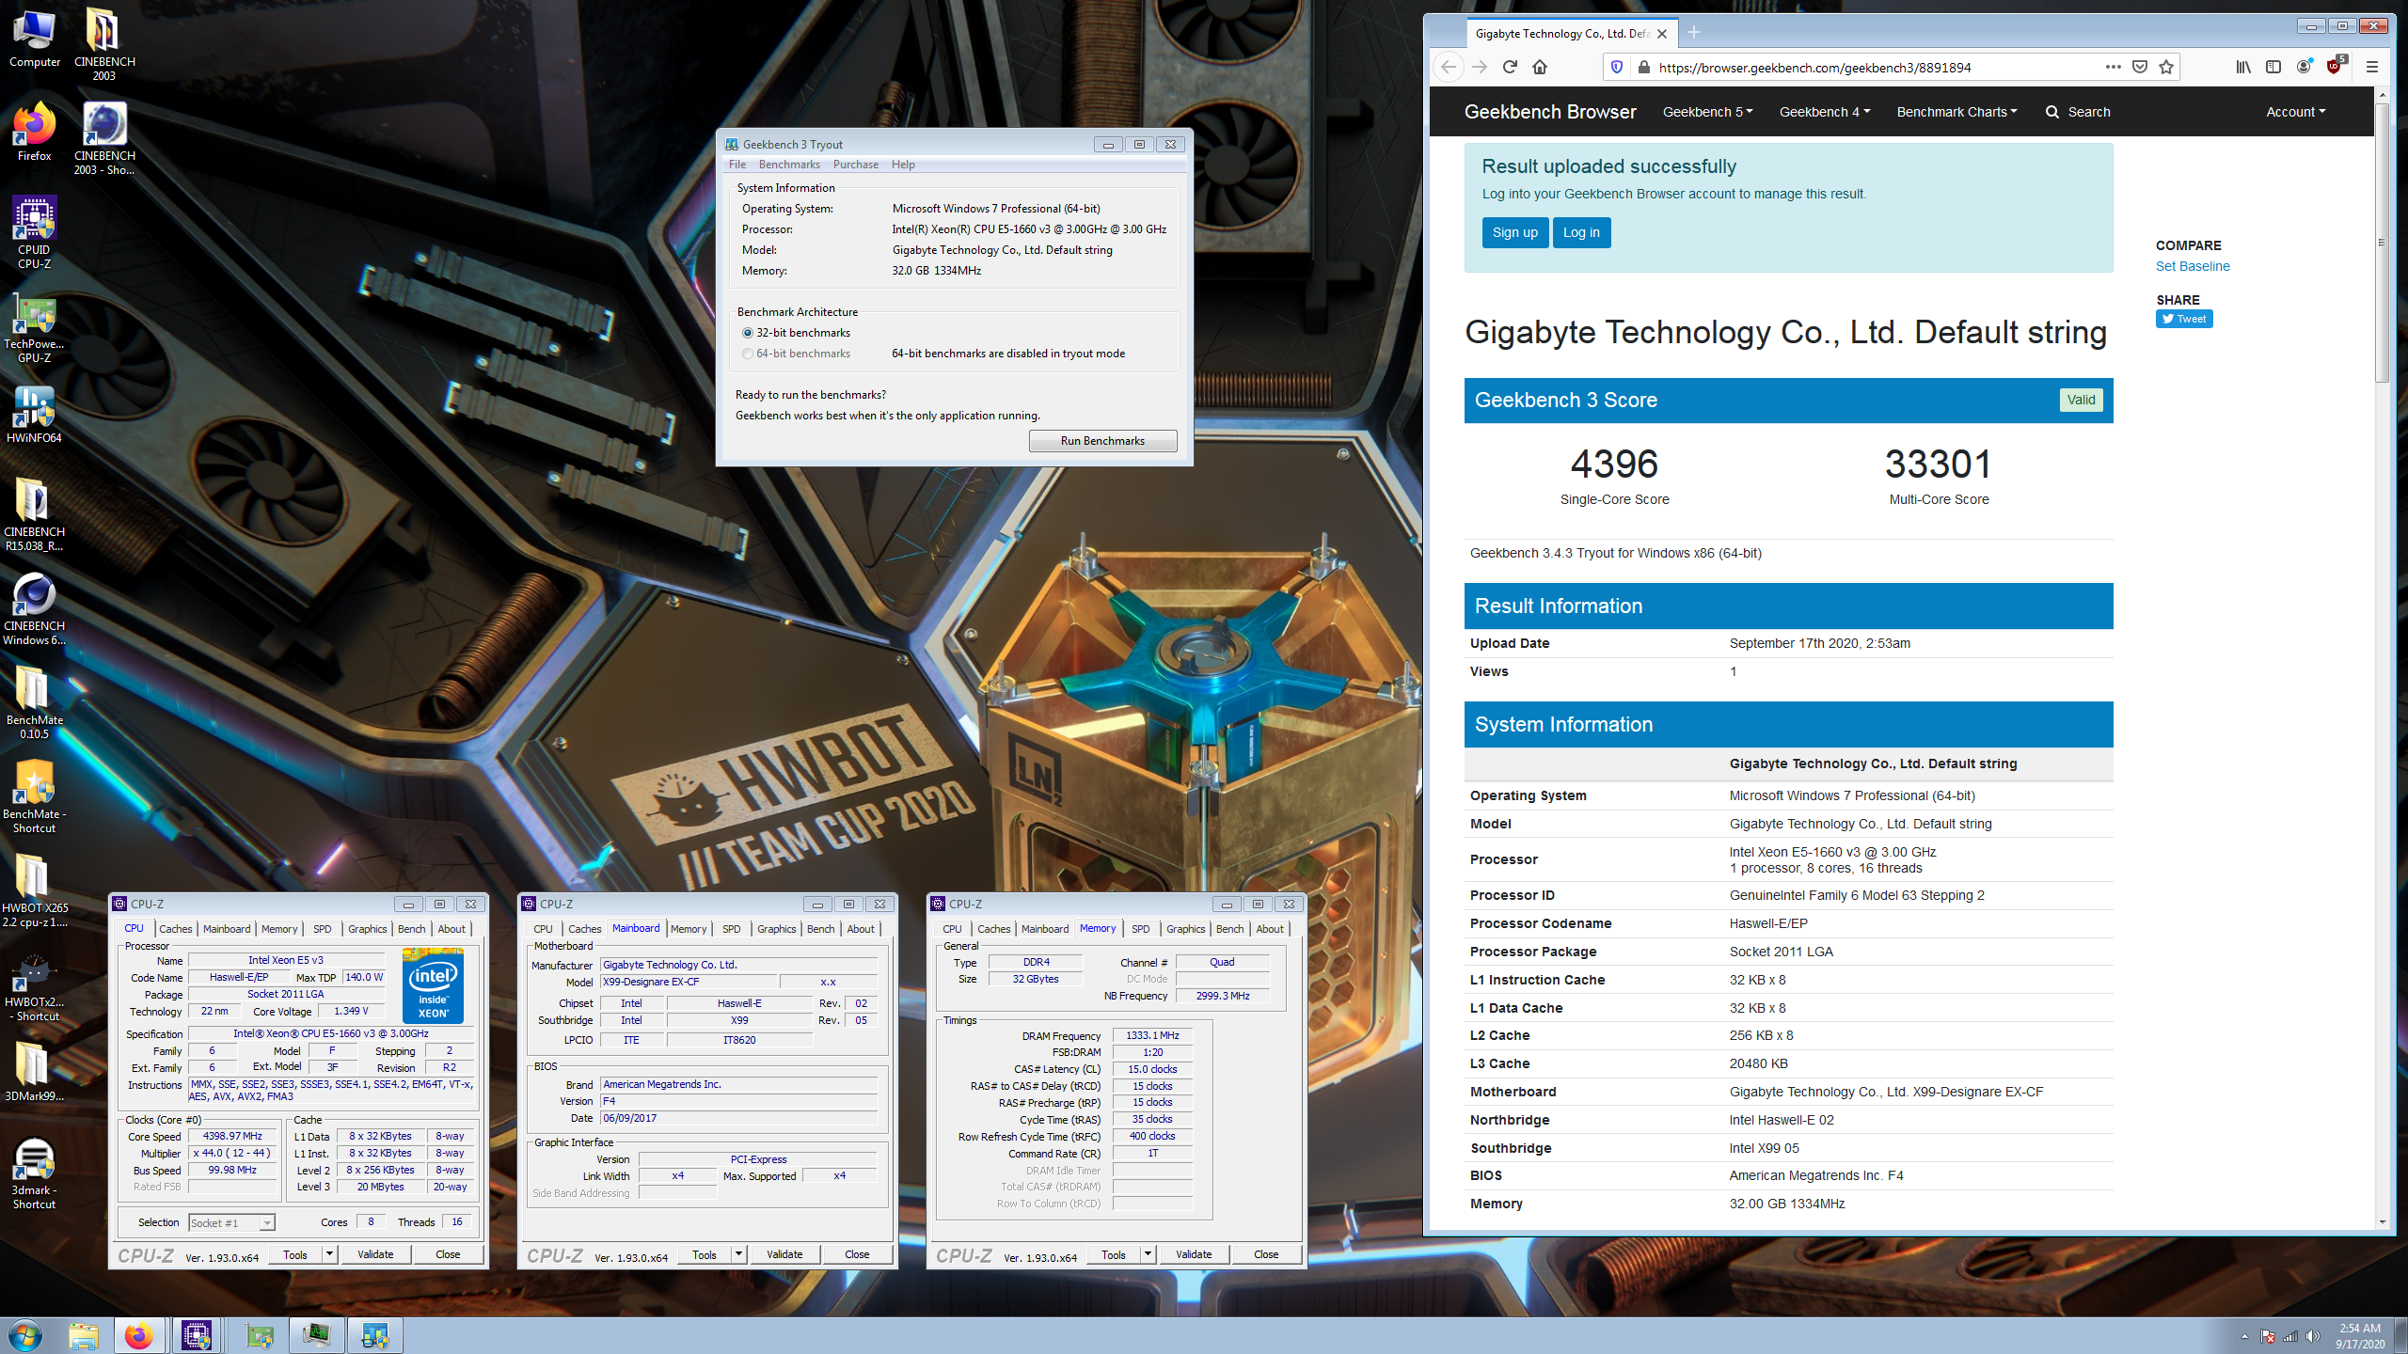Launch Firefox from desktop shortcut

(35, 133)
